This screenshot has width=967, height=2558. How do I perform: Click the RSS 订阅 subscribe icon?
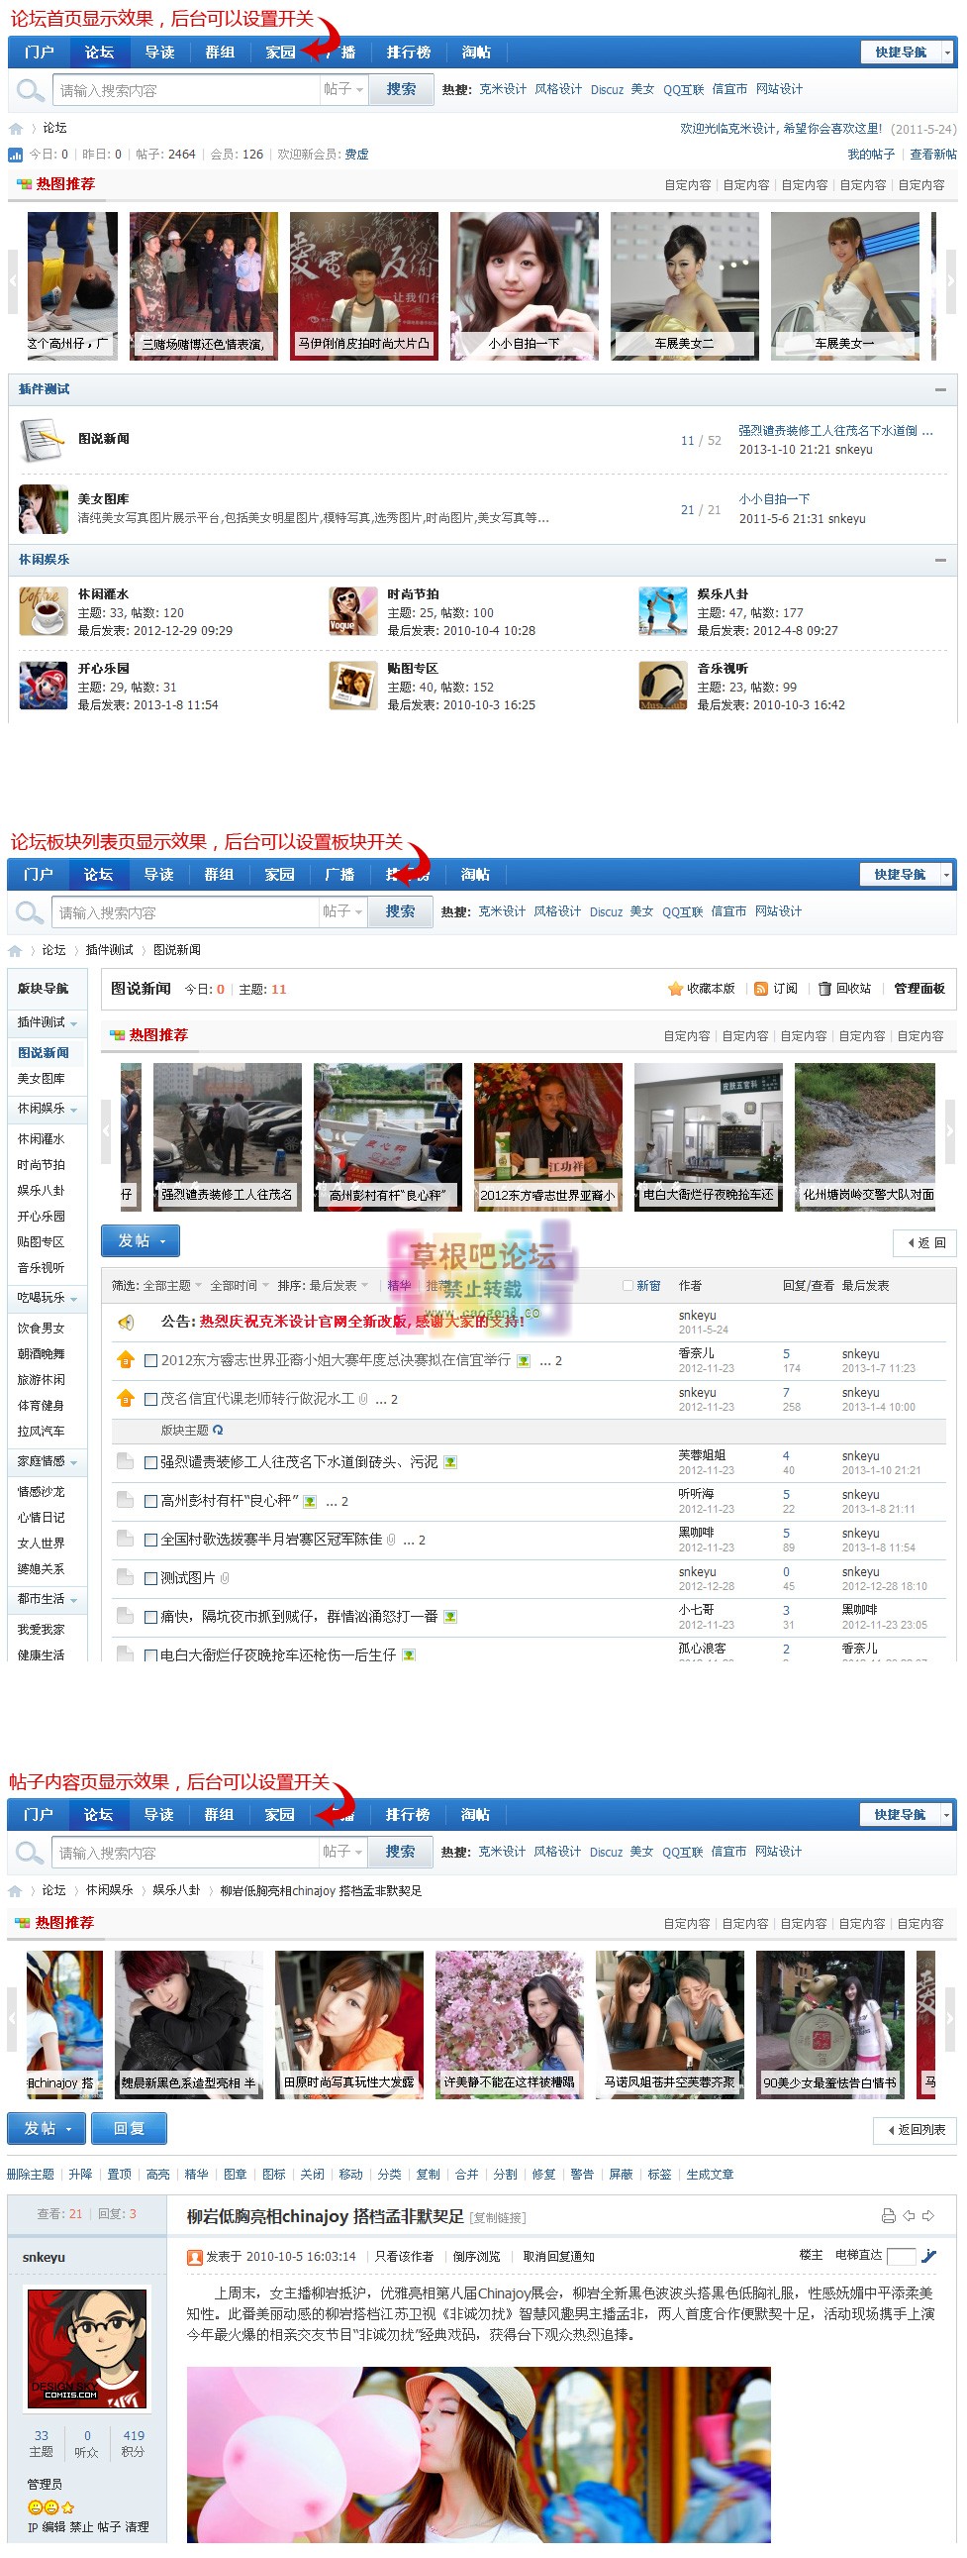(761, 989)
